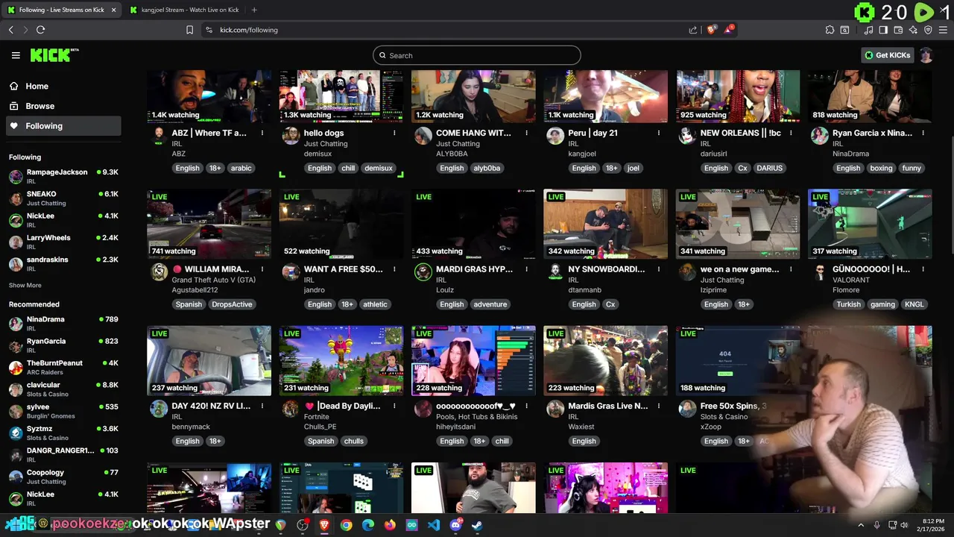Open options for Peru day 21 stream
This screenshot has width=954, height=537.
click(x=659, y=133)
